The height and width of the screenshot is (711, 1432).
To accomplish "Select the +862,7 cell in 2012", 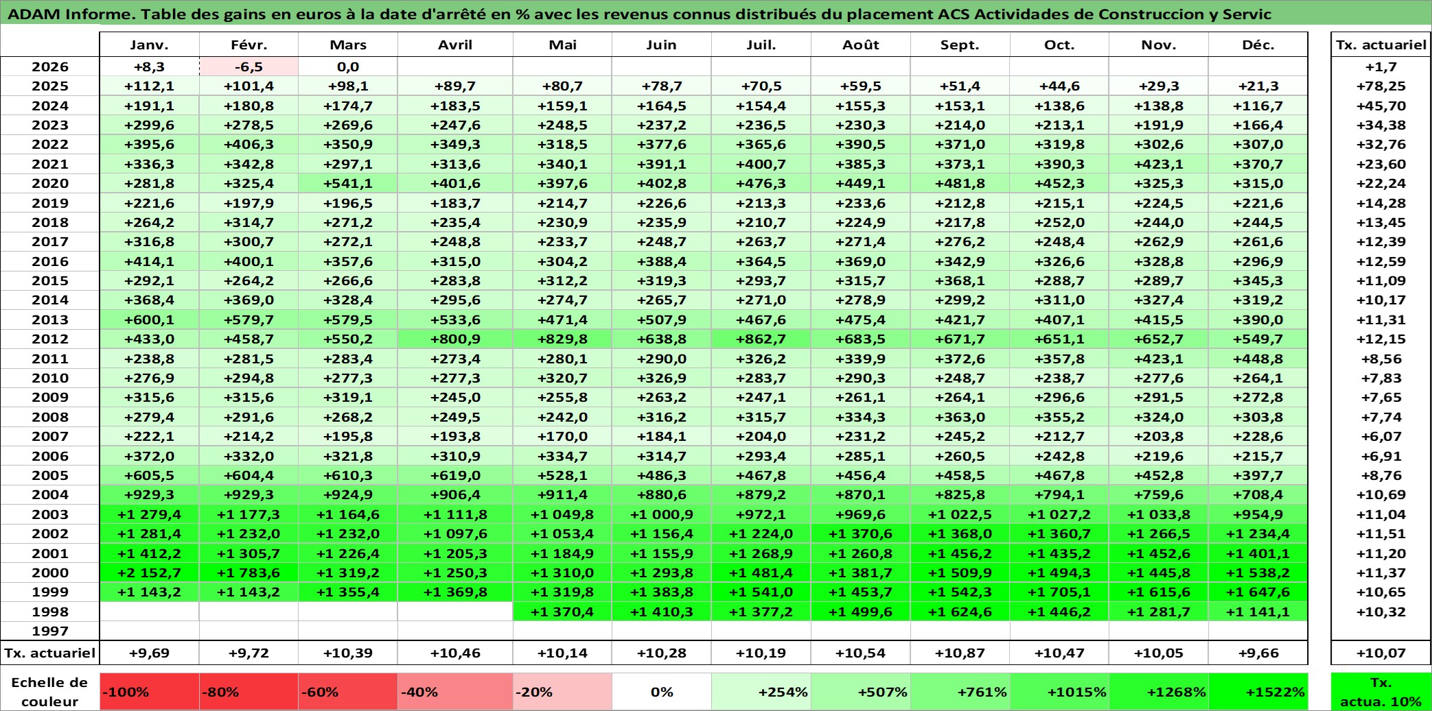I will pyautogui.click(x=761, y=339).
